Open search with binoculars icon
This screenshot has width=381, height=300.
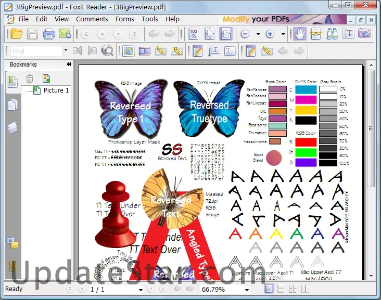(x=332, y=34)
